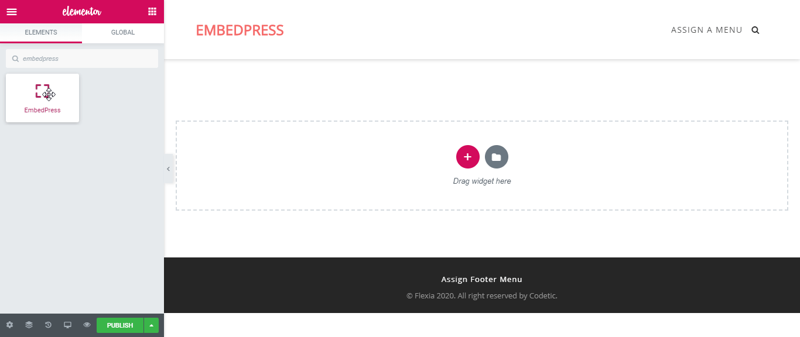Screen dimensions: 800x337
Task: Click Assign Footer Menu link
Action: [481, 280]
